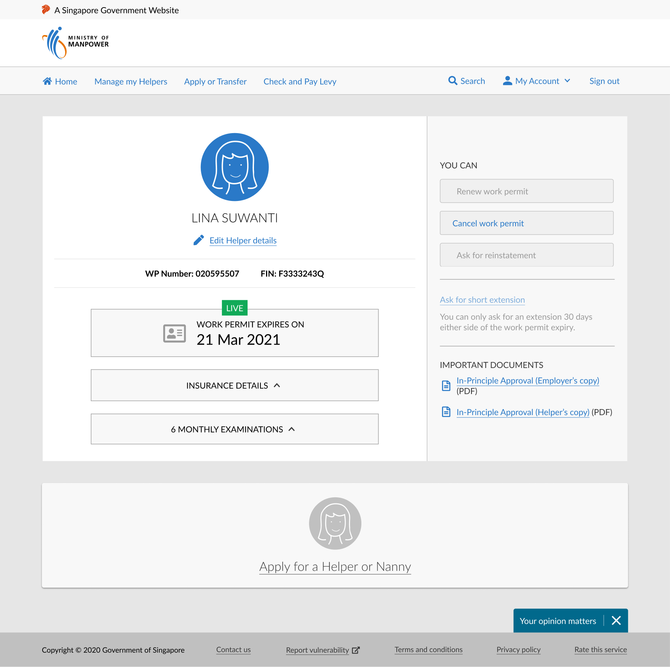
Task: Open In-Principle Approval Helper's copy PDF
Action: (523, 412)
